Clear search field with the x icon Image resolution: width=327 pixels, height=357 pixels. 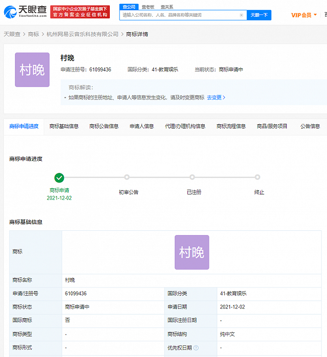pos(241,15)
